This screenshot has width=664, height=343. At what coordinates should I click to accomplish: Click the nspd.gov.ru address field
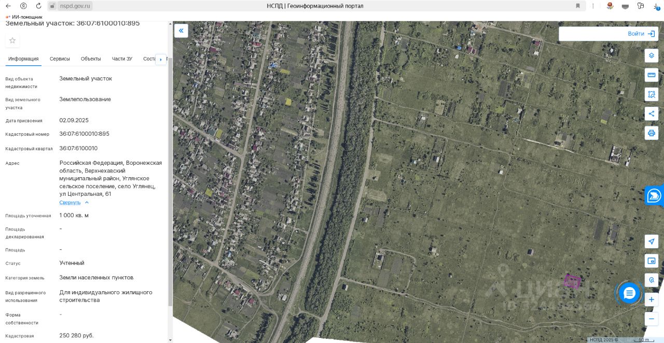tap(75, 6)
